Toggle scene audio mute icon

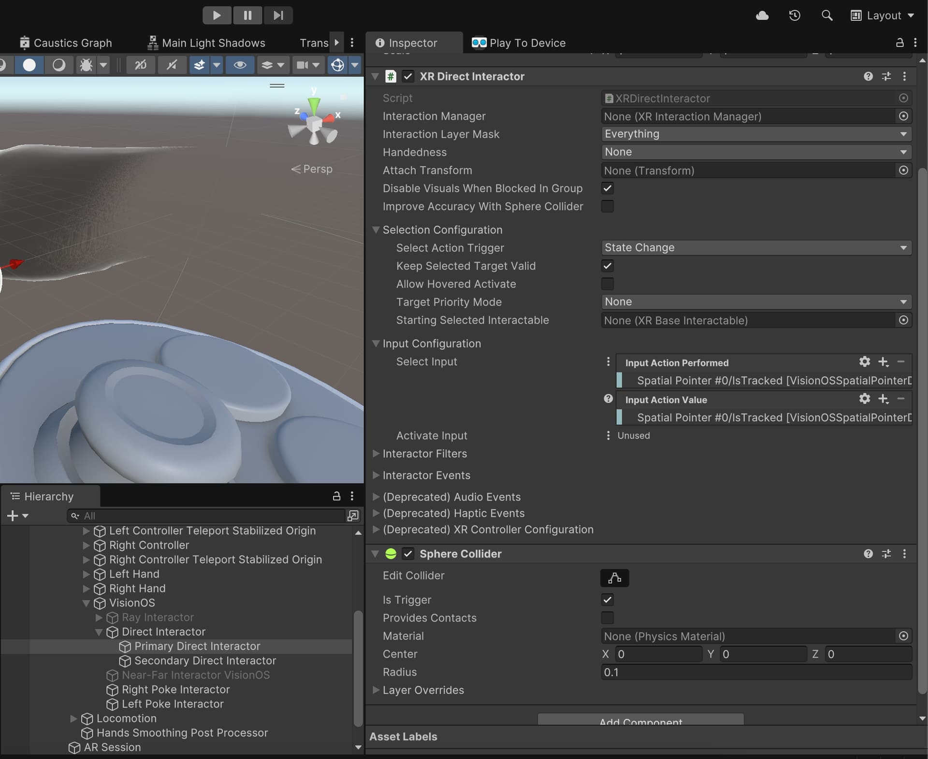[172, 65]
